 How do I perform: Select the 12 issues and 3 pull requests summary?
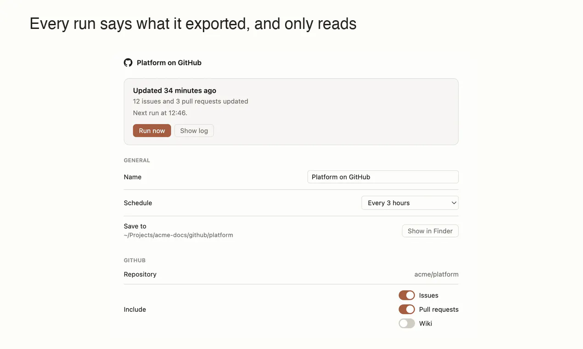point(191,101)
